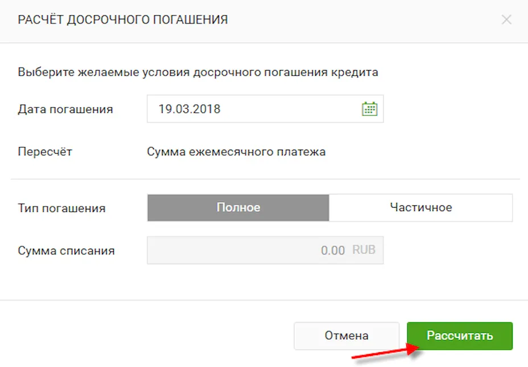The width and height of the screenshot is (528, 367).
Task: Close the early repayment calculation dialog
Action: coord(506,20)
